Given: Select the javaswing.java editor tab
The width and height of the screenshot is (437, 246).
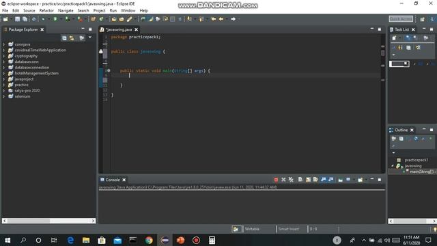Looking at the screenshot, I should tap(119, 29).
